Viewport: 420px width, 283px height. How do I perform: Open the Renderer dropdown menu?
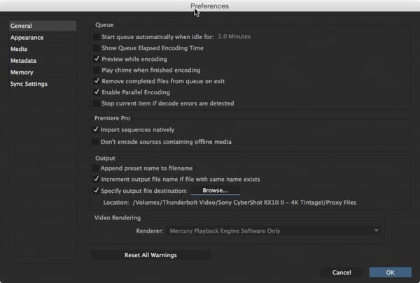[x=274, y=231]
